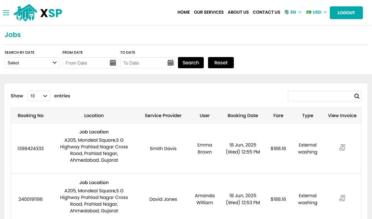The height and width of the screenshot is (219, 372).
Task: Open the Search By Date select dropdown
Action: [32, 63]
